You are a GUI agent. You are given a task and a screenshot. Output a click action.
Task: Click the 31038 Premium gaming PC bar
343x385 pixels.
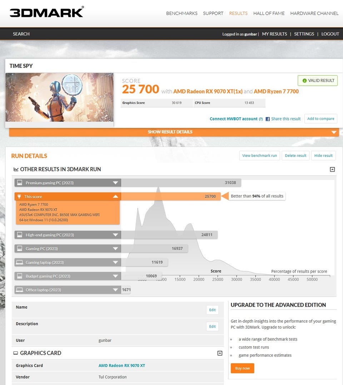(181, 183)
